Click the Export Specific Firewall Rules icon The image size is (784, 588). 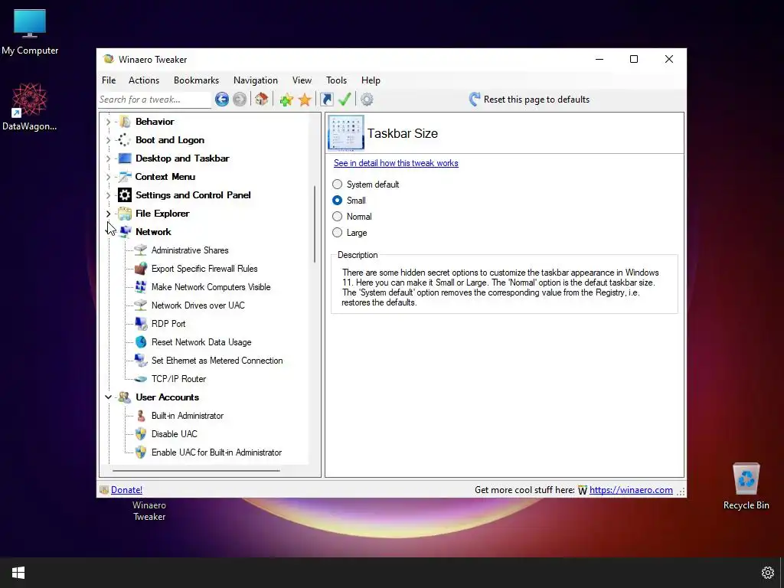click(141, 269)
